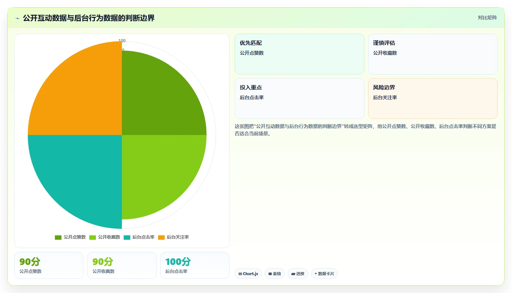Toggle 公开收藏数 legend swatch

(93, 237)
